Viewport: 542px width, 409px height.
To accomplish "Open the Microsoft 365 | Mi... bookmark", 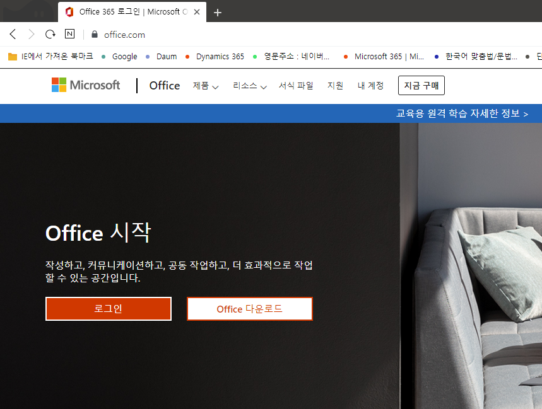I will point(384,57).
